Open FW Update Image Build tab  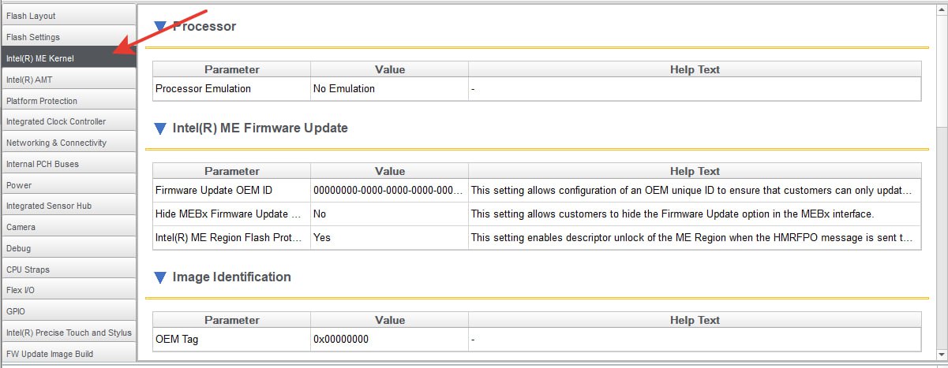(68, 354)
